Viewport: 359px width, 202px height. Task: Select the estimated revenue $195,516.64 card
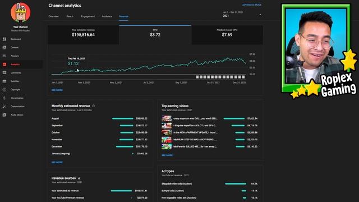tap(83, 35)
